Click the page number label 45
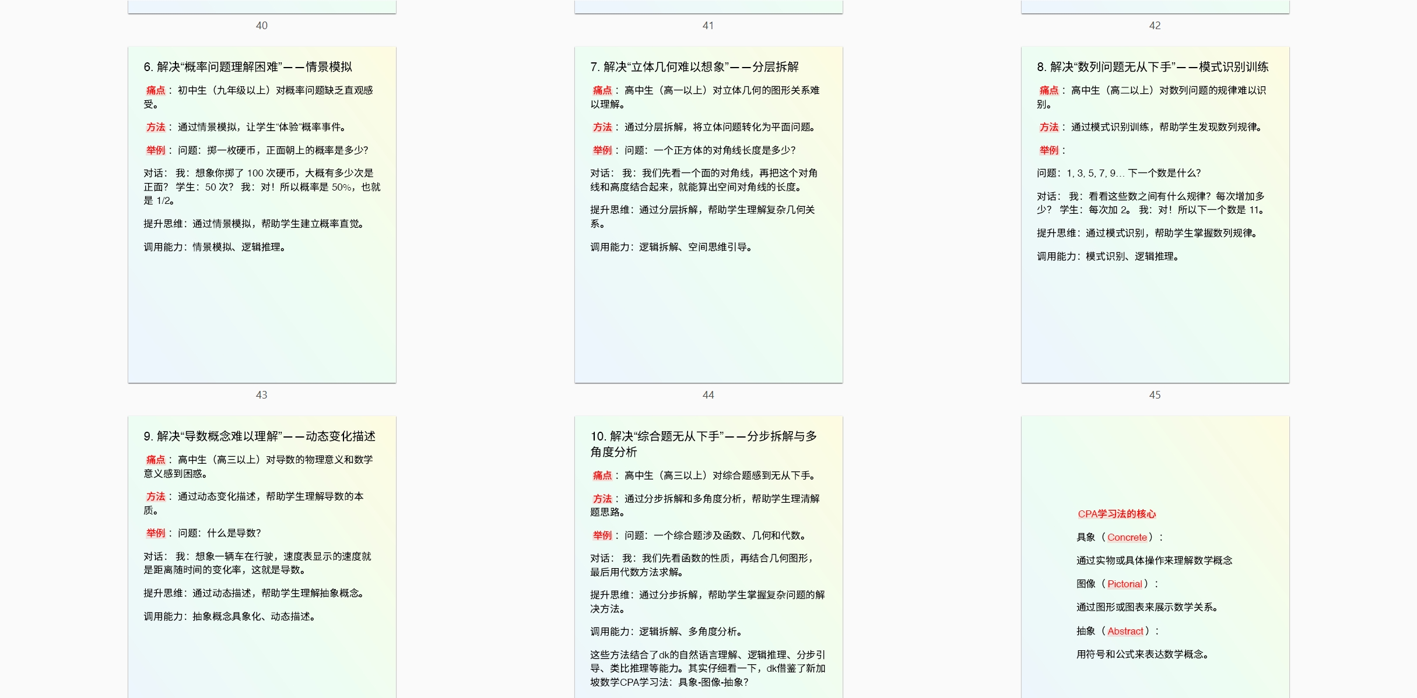This screenshot has height=698, width=1417. [x=1155, y=395]
